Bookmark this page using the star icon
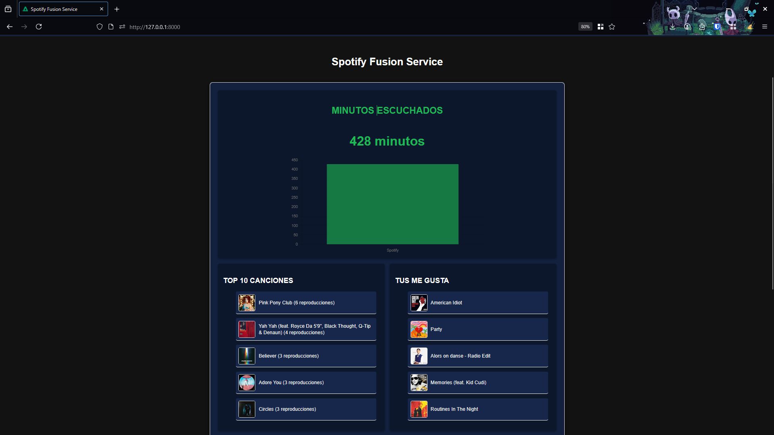 [611, 27]
